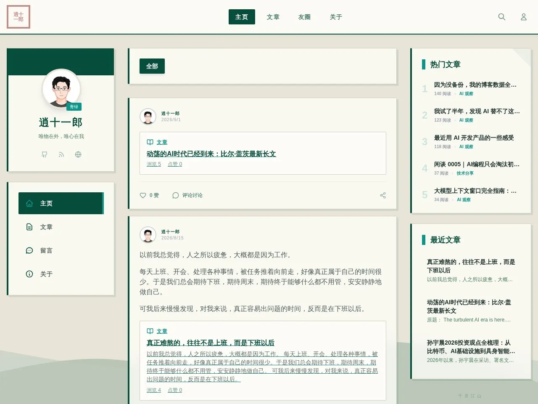The height and width of the screenshot is (404, 538).
Task: Open the 主页 sidebar item
Action: pos(61,203)
